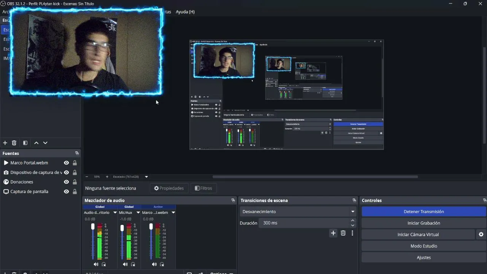Click the Audio del escritorio volume slider handle
Viewport: 487px width, 274px height.
pyautogui.click(x=93, y=227)
